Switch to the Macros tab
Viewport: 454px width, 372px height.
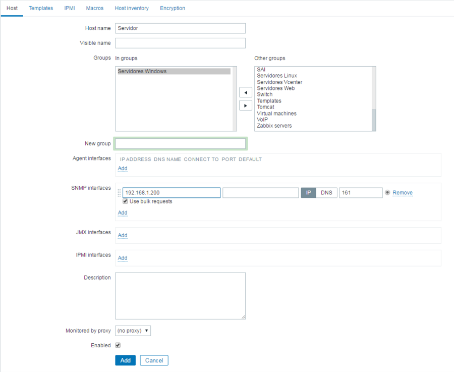[x=95, y=8]
